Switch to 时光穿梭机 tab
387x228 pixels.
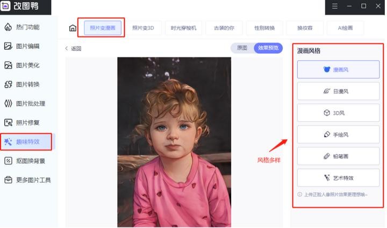183,28
